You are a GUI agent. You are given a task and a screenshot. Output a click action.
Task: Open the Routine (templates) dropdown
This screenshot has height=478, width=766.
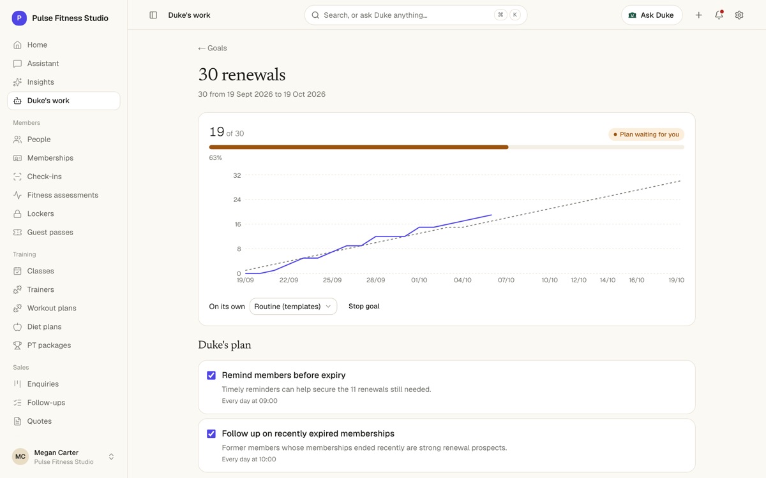293,307
